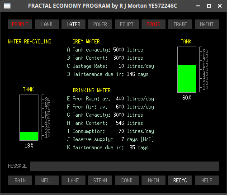Click the From Rain 400 litres/day line

pyautogui.click(x=110, y=99)
